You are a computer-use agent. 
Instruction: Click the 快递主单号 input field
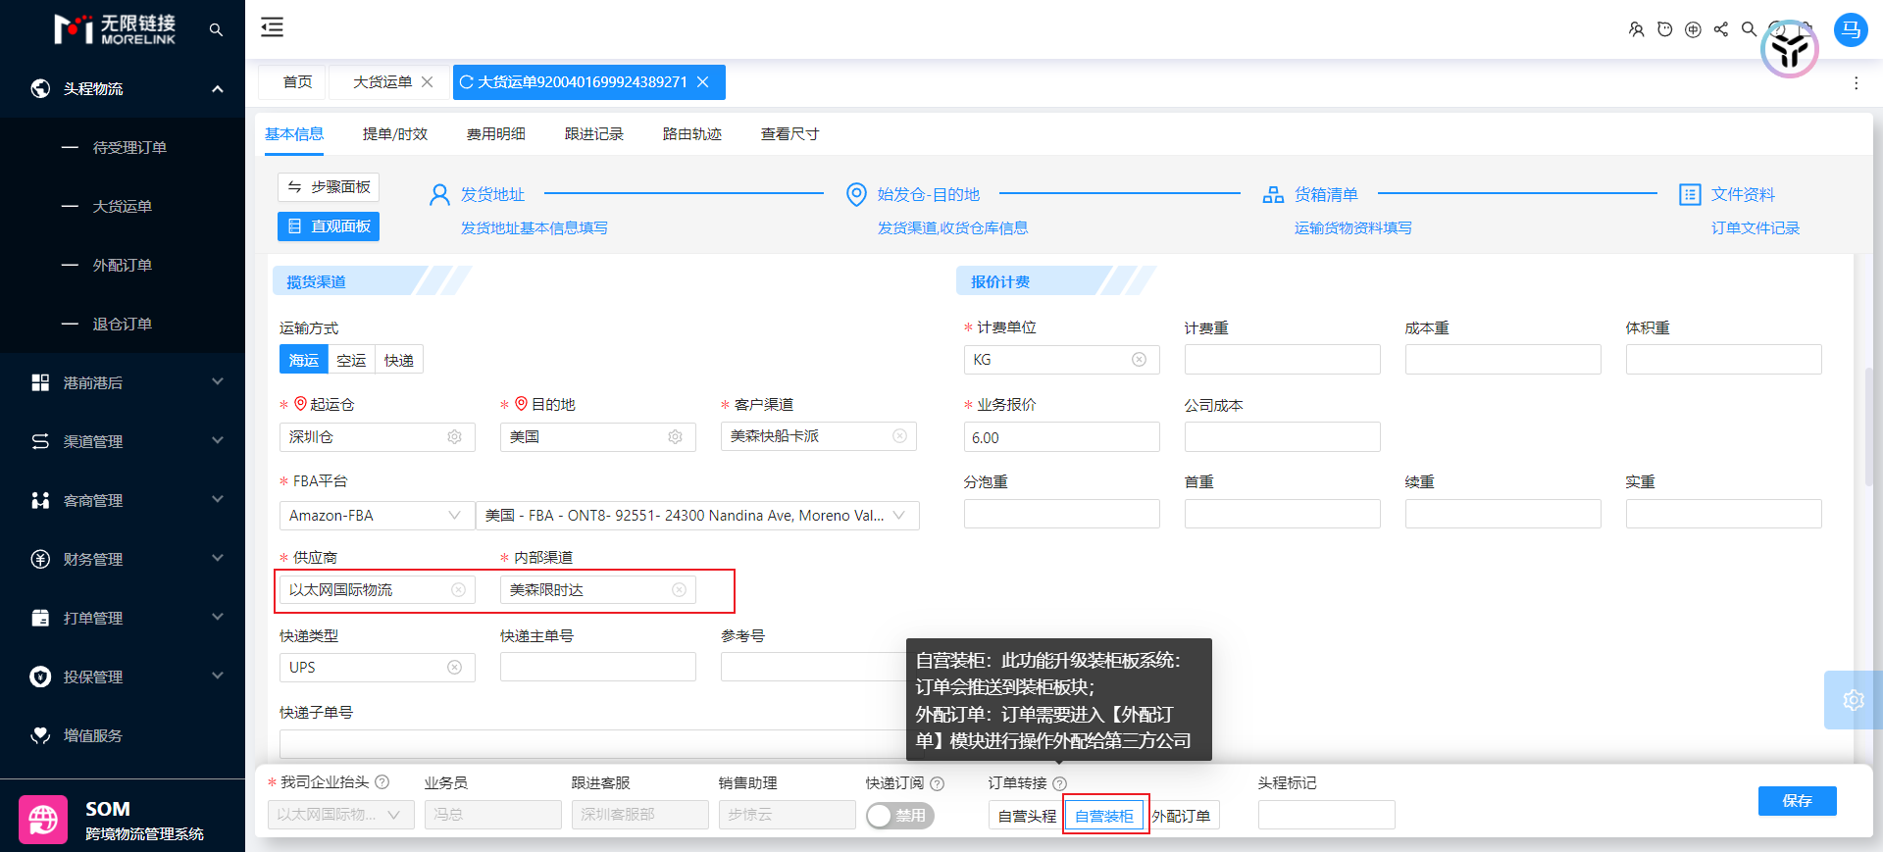click(598, 668)
